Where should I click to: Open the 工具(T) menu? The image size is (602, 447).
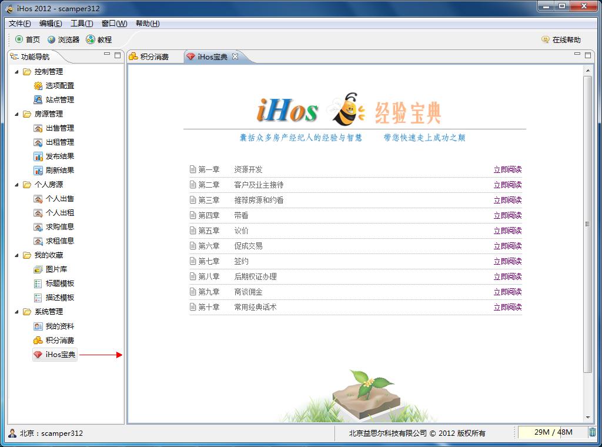tap(82, 24)
